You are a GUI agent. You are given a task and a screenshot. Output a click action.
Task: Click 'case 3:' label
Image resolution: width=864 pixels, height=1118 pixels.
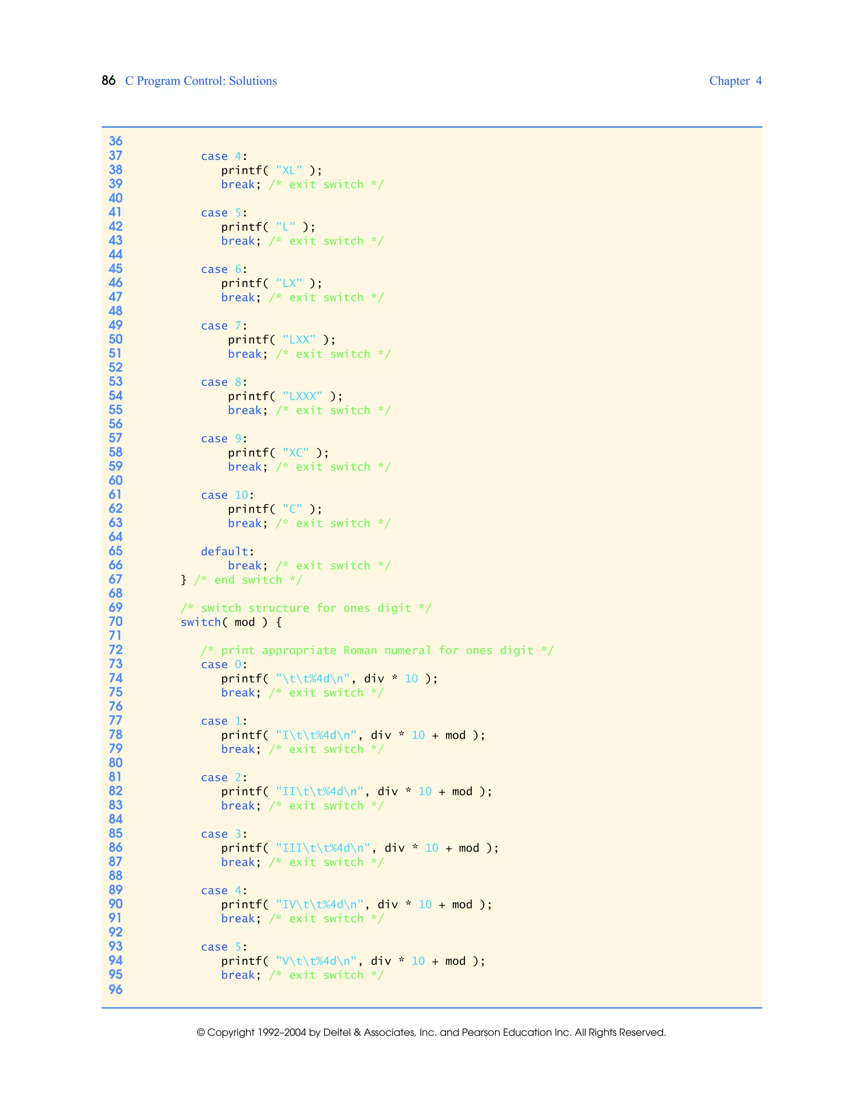pos(224,834)
